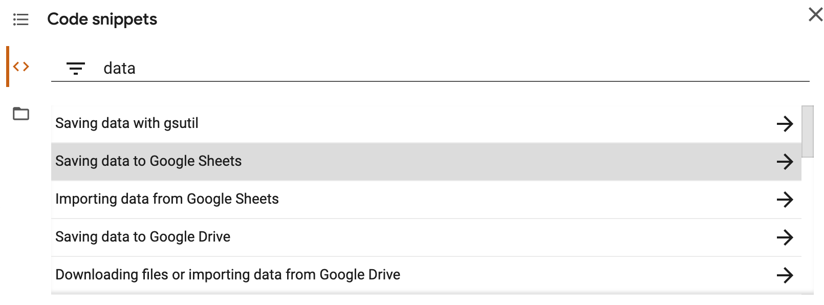Click the arrow for Saving data to Google Drive

[x=786, y=237]
